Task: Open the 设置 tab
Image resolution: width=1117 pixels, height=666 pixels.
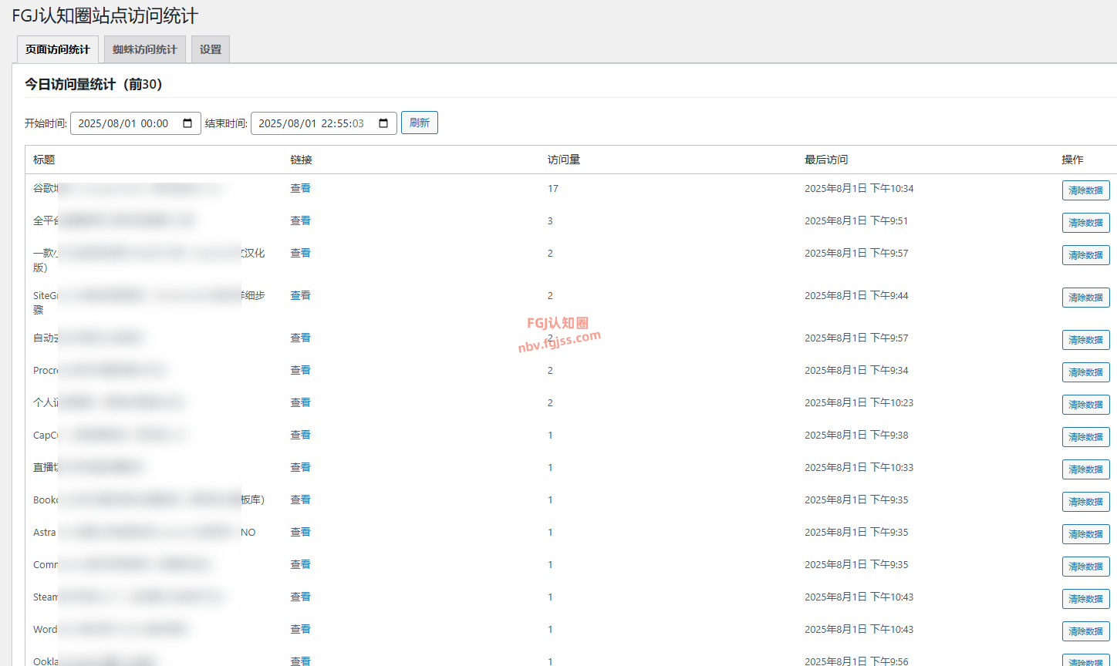Action: (x=211, y=49)
